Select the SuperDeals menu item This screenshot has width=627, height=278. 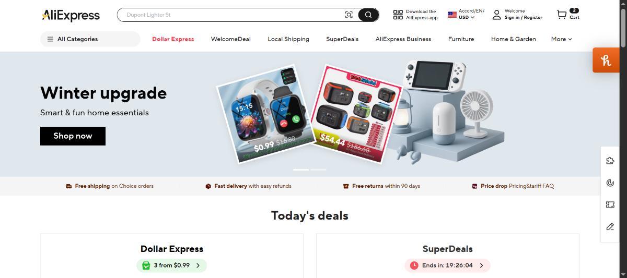pos(342,39)
